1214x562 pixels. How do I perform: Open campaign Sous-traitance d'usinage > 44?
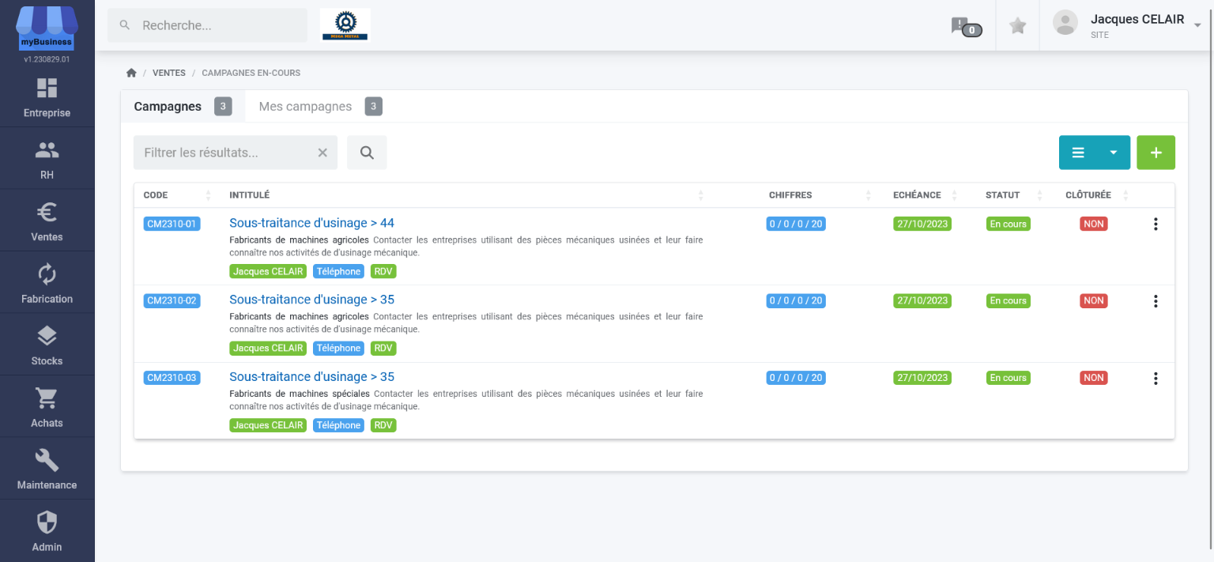click(311, 223)
